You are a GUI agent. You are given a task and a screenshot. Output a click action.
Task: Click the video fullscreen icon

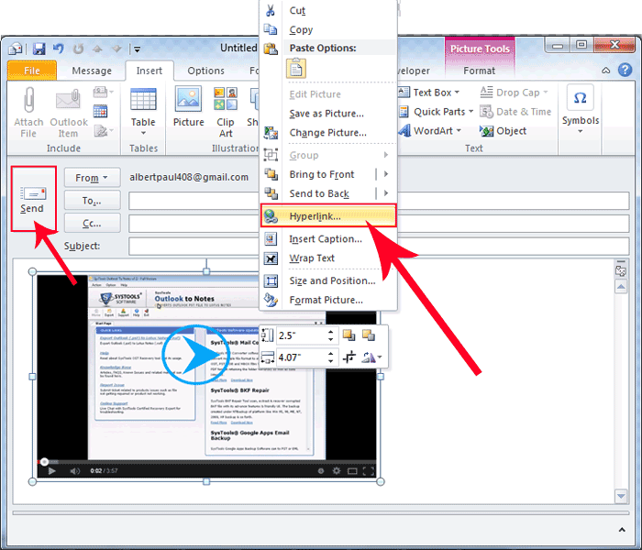tap(368, 471)
